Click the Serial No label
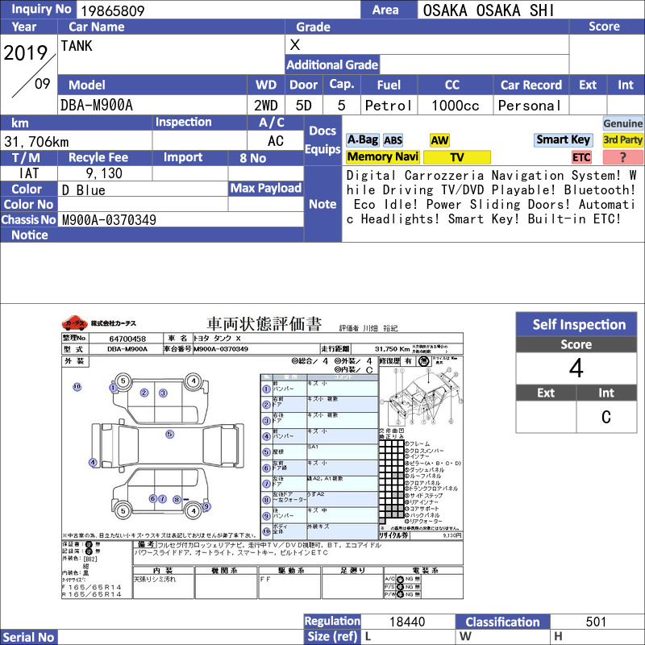This screenshot has width=645, height=645. pyautogui.click(x=28, y=637)
